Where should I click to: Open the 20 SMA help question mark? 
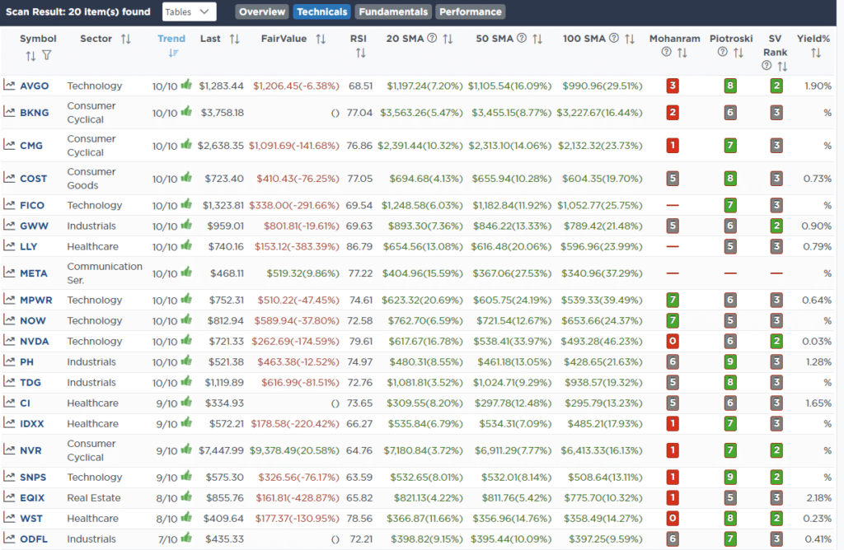tap(432, 38)
